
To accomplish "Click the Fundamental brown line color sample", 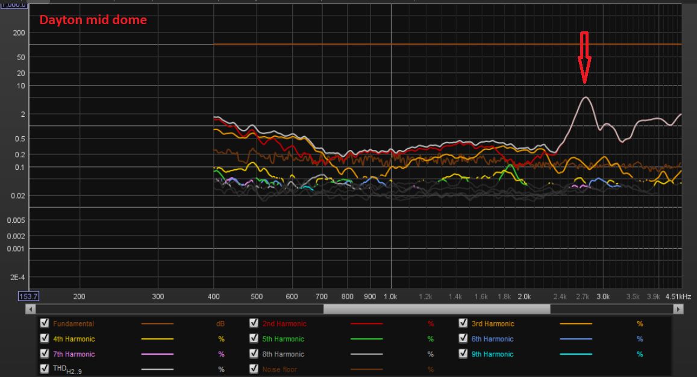I will 157,323.
